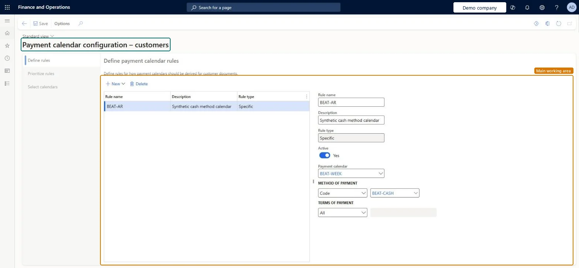Expand the New button dropdown arrow
Image resolution: width=579 pixels, height=268 pixels.
click(123, 84)
